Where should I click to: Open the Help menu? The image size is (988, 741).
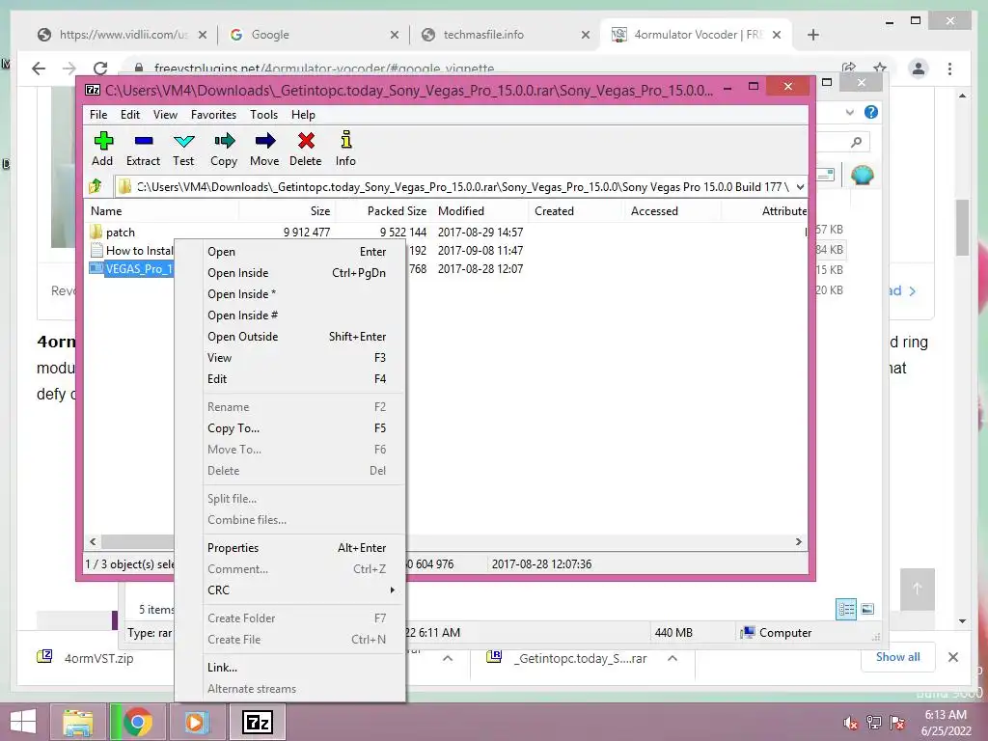coord(303,115)
